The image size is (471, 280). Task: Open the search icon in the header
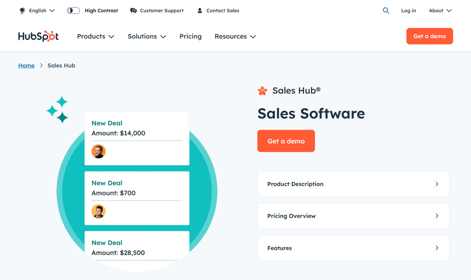coord(386,10)
